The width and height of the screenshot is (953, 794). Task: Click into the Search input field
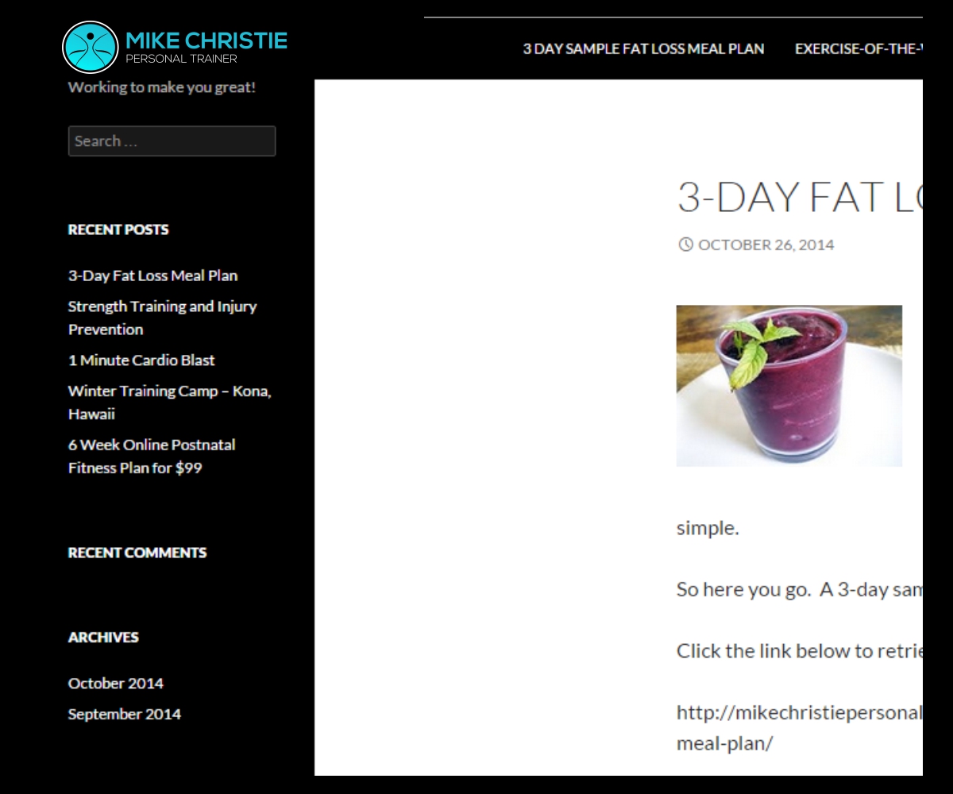point(172,141)
